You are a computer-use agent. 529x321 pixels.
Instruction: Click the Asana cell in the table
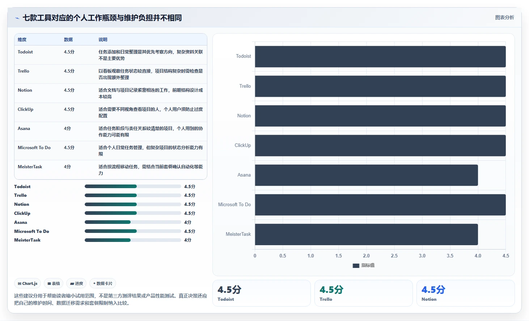coord(24,128)
